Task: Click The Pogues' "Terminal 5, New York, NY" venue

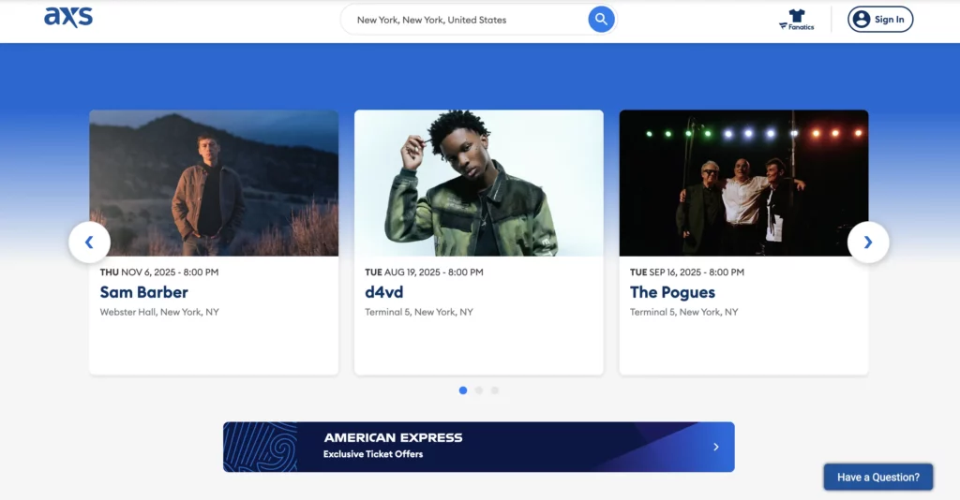Action: tap(683, 312)
